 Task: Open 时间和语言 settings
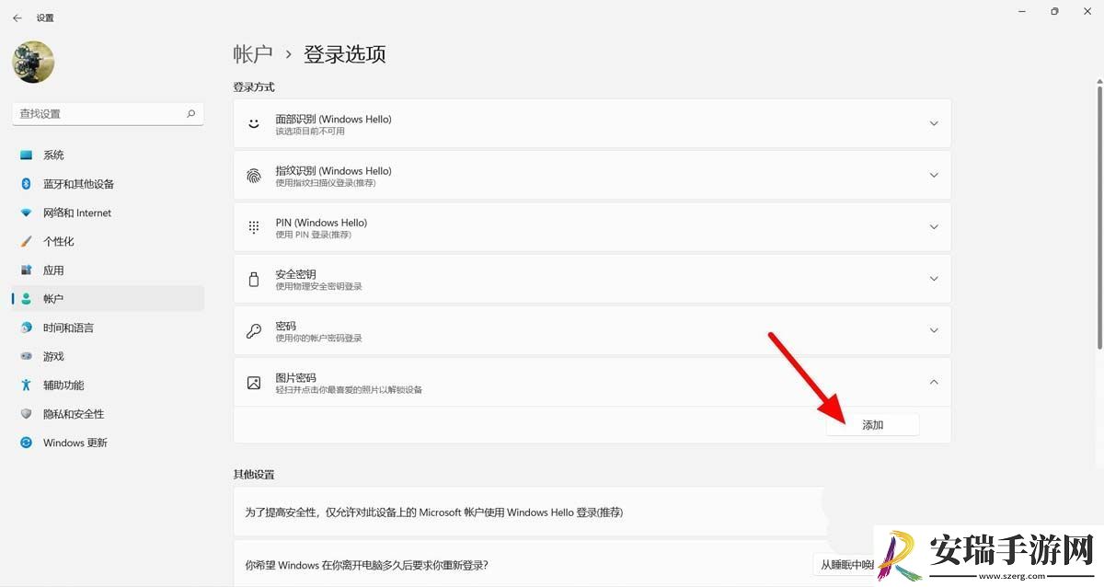(108, 328)
